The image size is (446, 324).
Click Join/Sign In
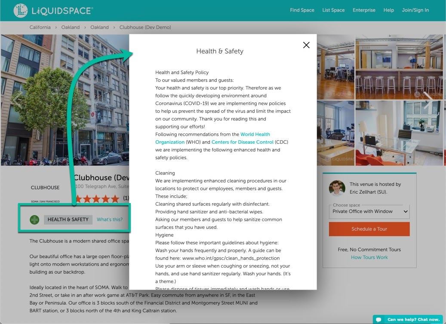(415, 10)
